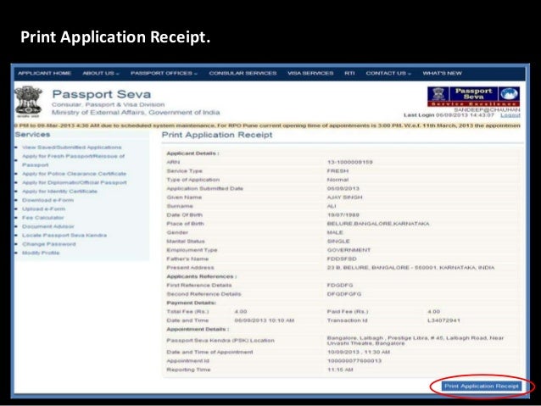Open Locate Passport Seva Kendra link
Viewport: 541px width, 406px height.
click(64, 236)
